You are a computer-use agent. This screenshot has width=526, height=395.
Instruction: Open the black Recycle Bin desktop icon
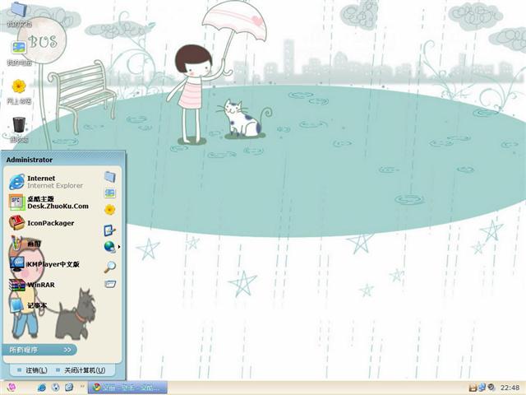point(19,124)
